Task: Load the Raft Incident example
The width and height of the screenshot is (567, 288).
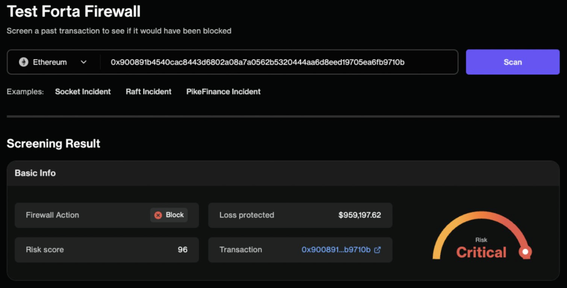Action: click(148, 91)
